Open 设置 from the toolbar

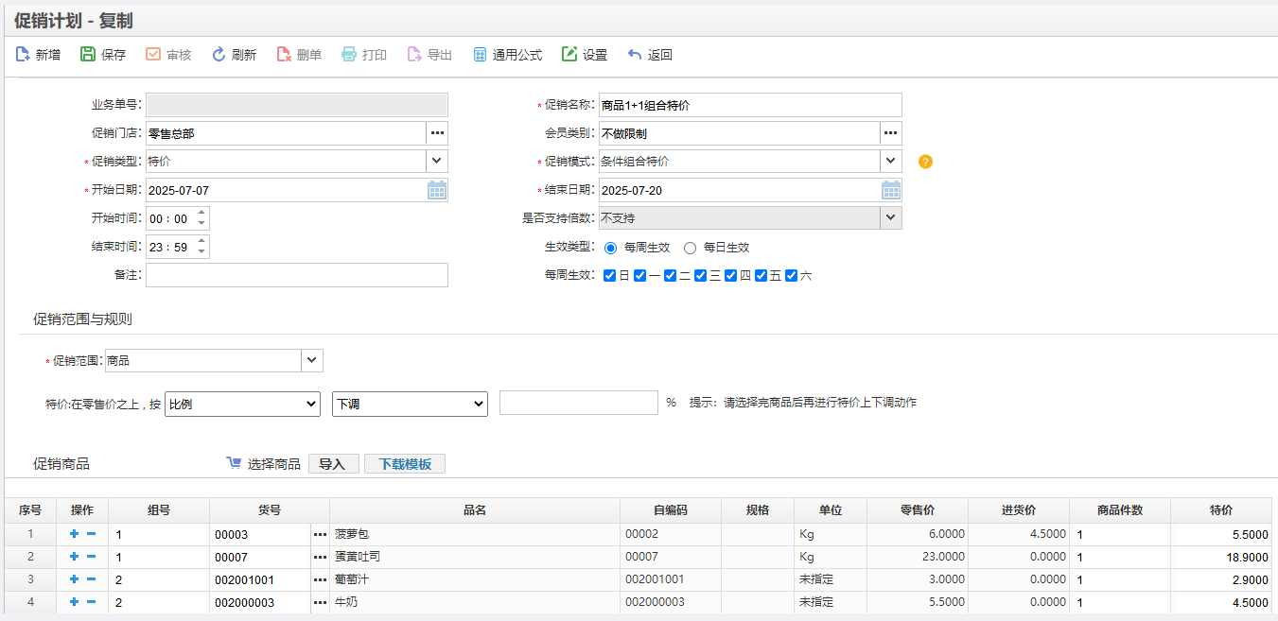(x=585, y=55)
